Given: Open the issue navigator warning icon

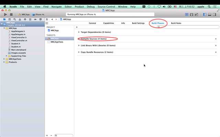Looking at the screenshot, I should pyautogui.click(x=20, y=19).
